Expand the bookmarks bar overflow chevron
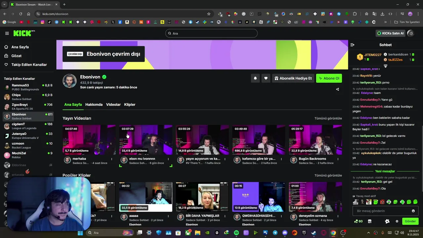Viewport: 423px width, 238px height. pos(386,22)
